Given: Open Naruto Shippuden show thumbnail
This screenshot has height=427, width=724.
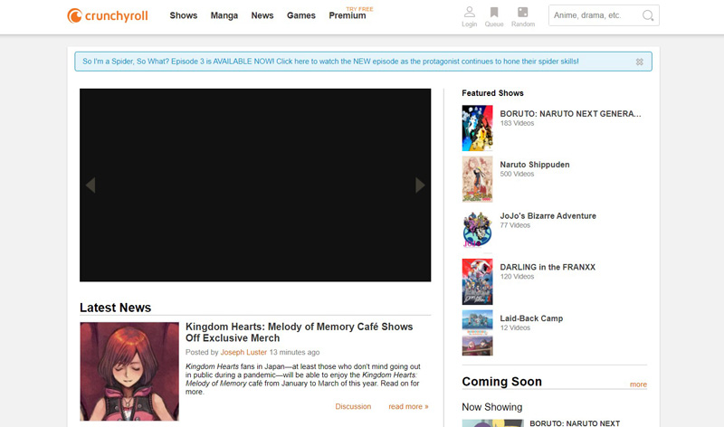Looking at the screenshot, I should pyautogui.click(x=477, y=179).
